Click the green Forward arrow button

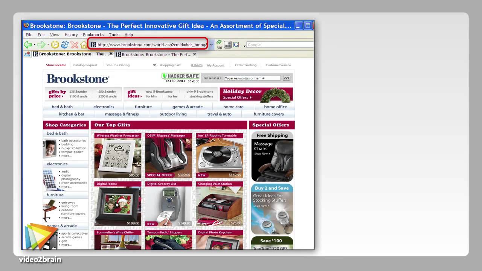pyautogui.click(x=41, y=45)
